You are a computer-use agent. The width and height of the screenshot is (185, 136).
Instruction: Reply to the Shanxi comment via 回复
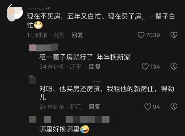point(77,35)
